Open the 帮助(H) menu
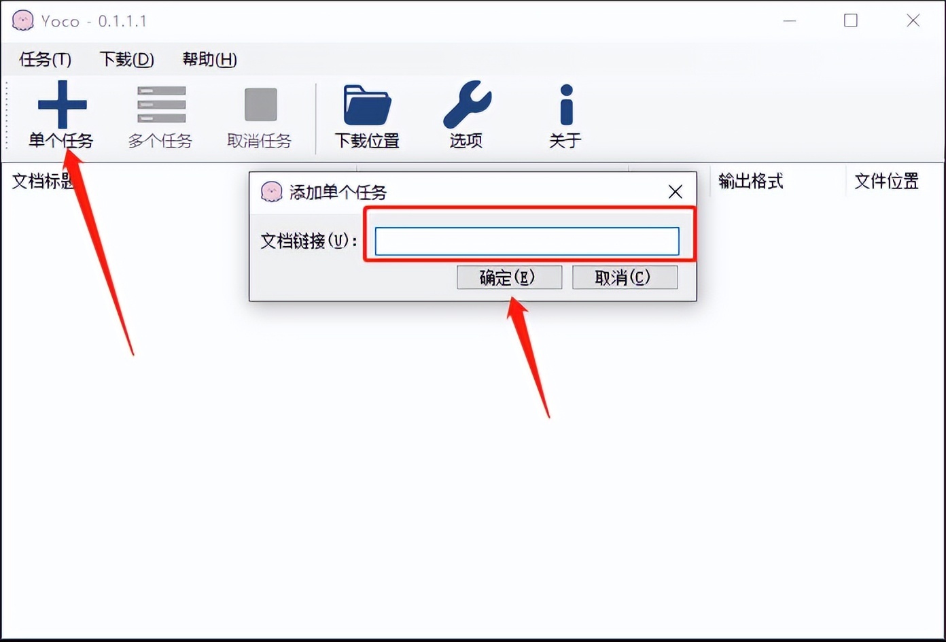946x642 pixels. tap(209, 59)
